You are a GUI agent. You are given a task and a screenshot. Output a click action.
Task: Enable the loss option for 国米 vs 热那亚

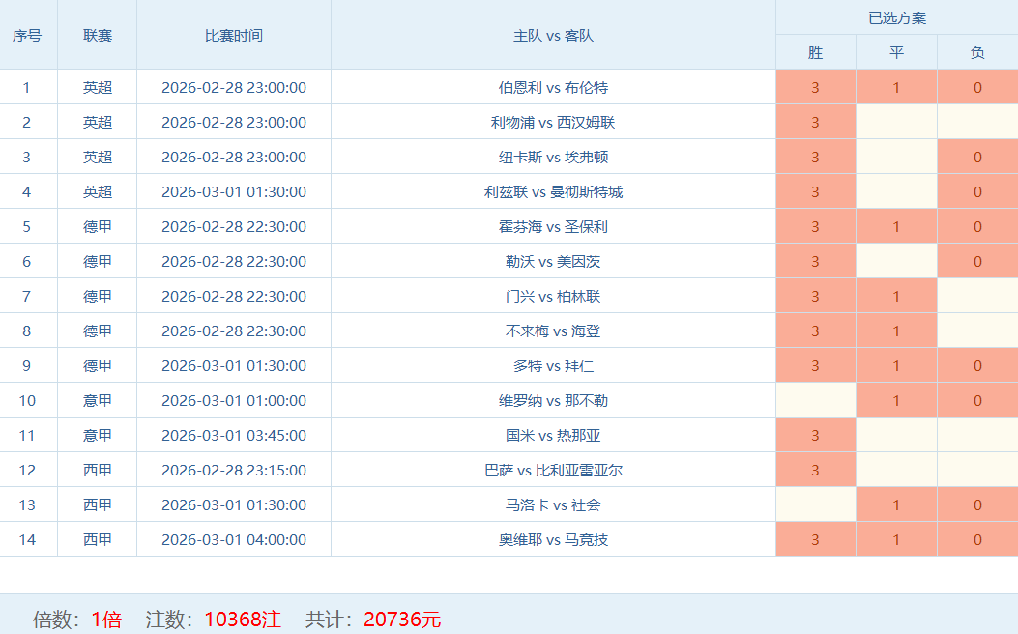[x=977, y=436]
